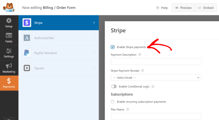Click the Enable Stripe payments label
219x120 pixels.
tap(131, 47)
